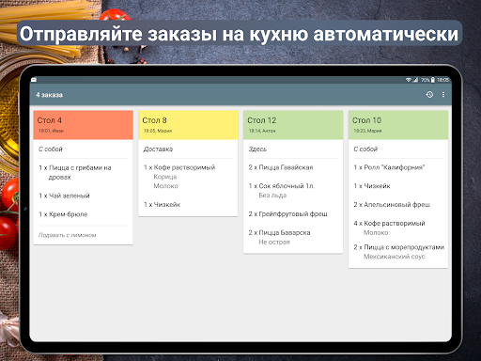Image resolution: width=481 pixels, height=361 pixels.
Task: Tap '2 x Грейпфрутовый фреш' item
Action: coord(287,214)
